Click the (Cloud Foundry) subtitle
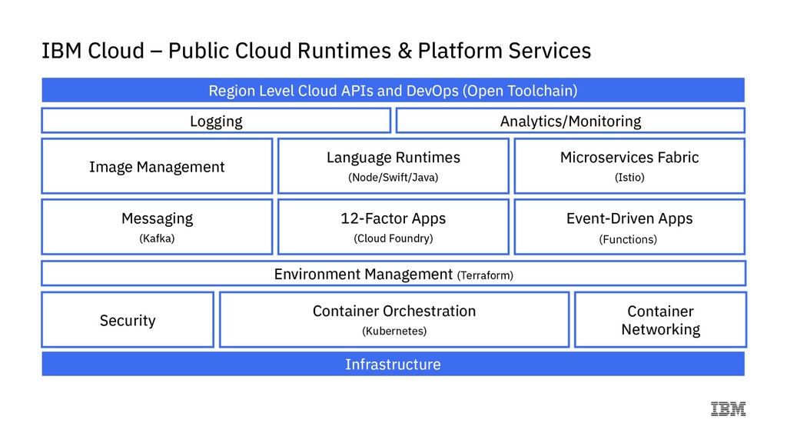 click(x=393, y=238)
